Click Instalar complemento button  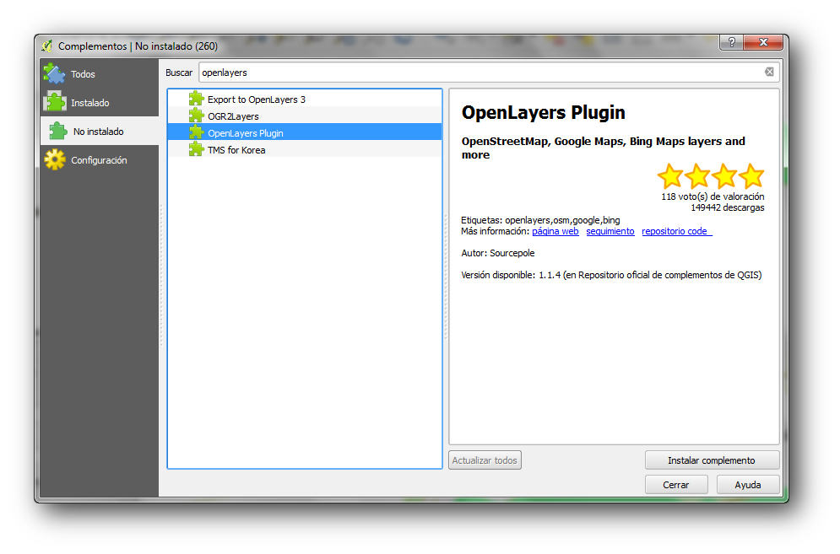(712, 460)
